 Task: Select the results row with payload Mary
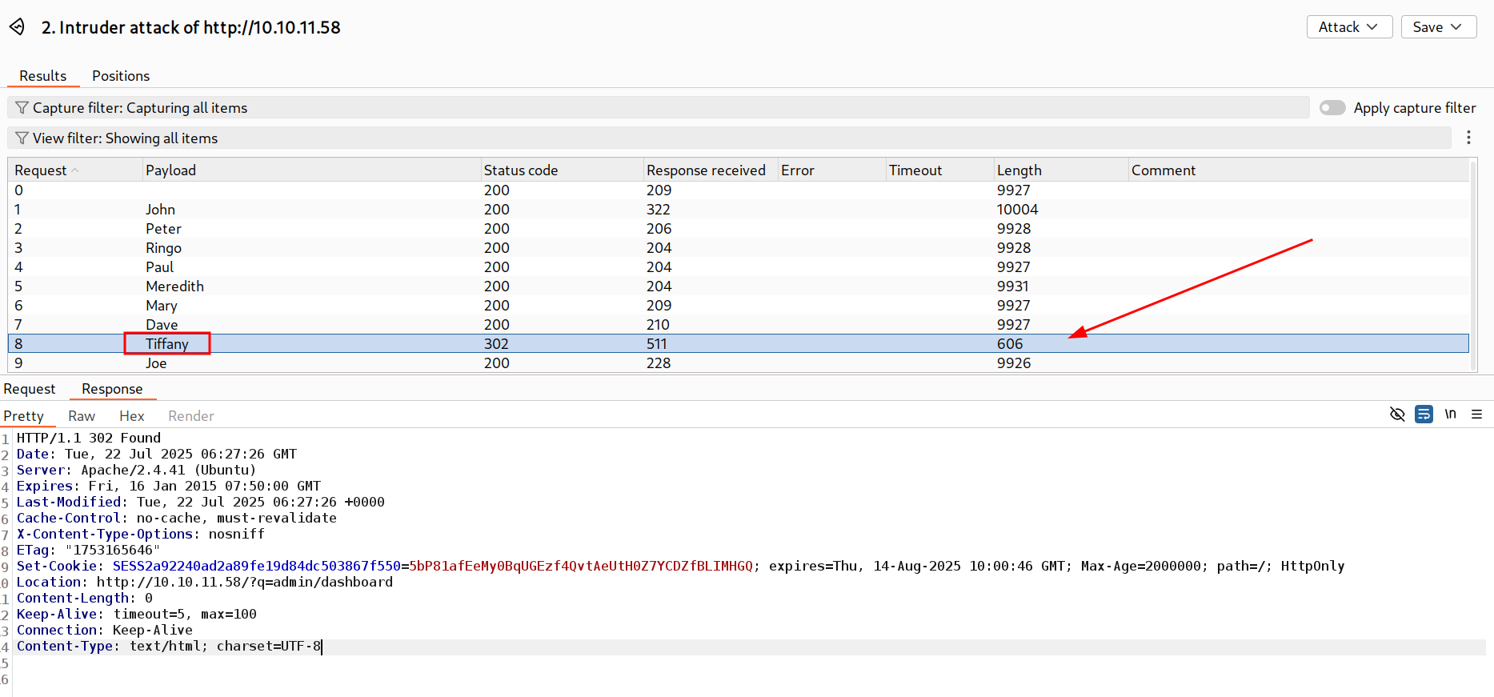click(x=738, y=306)
